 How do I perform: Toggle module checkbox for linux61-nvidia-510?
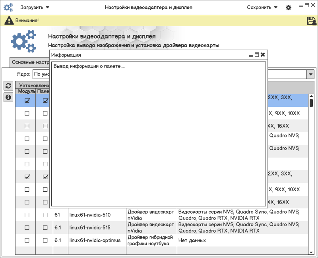point(27,215)
